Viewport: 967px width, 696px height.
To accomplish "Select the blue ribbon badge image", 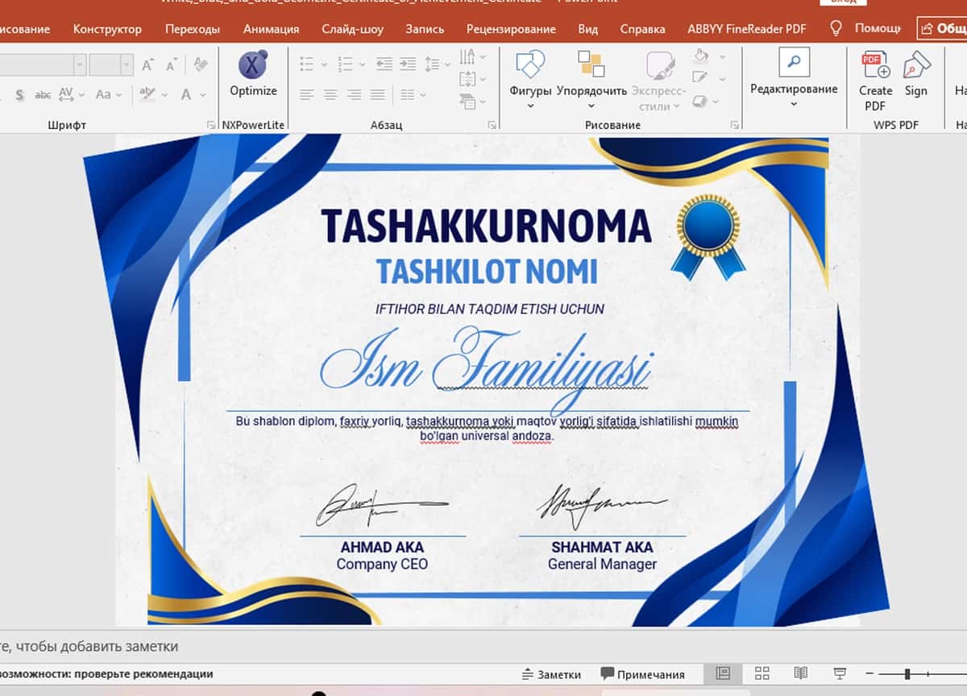I will pos(708,238).
